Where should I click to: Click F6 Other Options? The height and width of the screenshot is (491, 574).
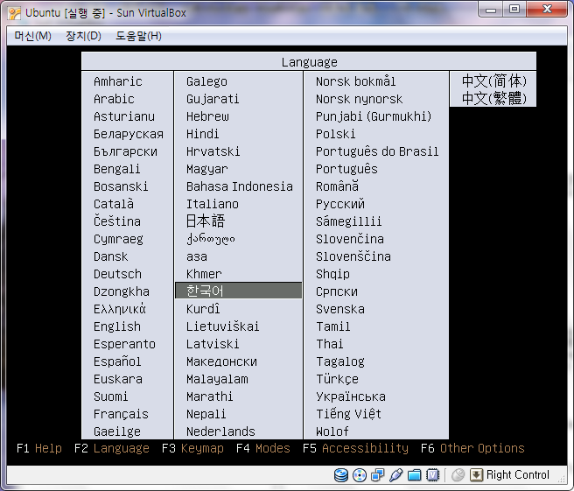pos(472,448)
